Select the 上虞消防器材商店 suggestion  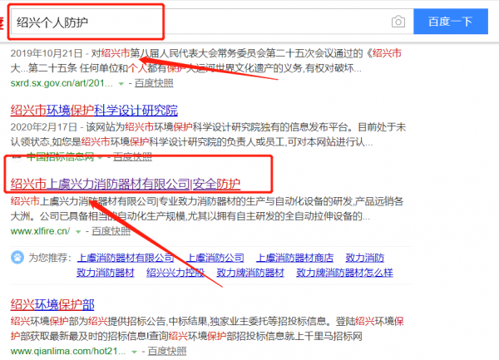point(294,258)
